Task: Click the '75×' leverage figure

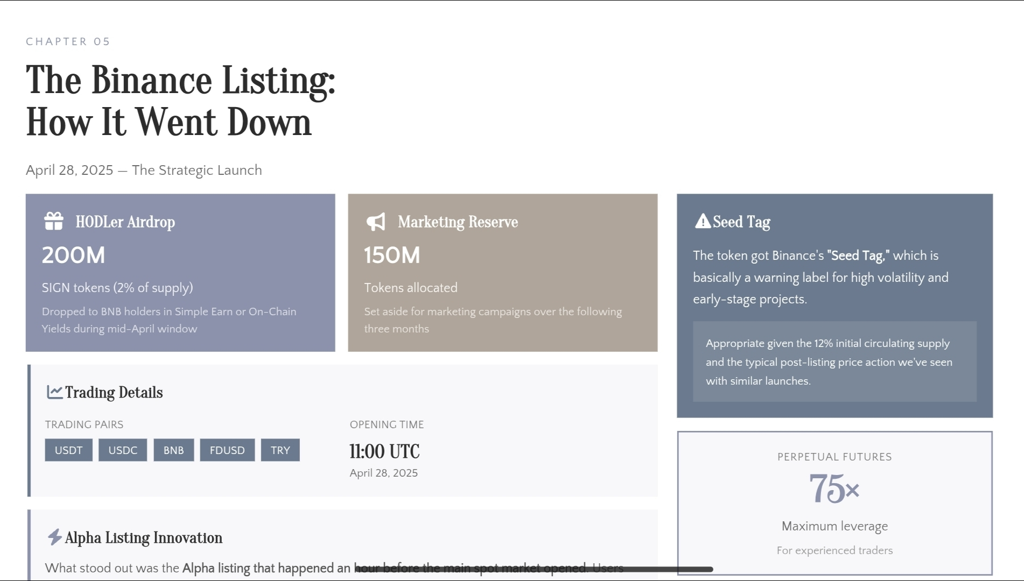Action: [x=834, y=489]
